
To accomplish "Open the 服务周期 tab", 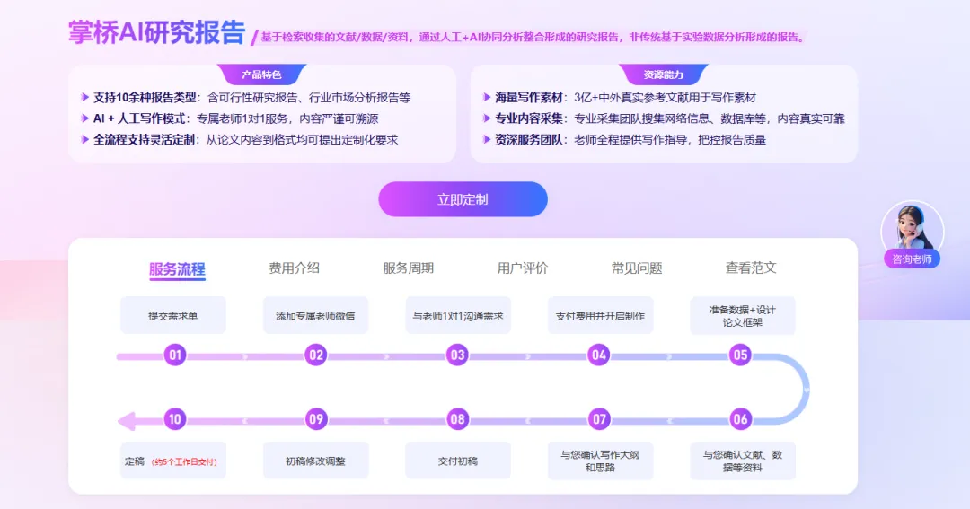I will [x=409, y=268].
